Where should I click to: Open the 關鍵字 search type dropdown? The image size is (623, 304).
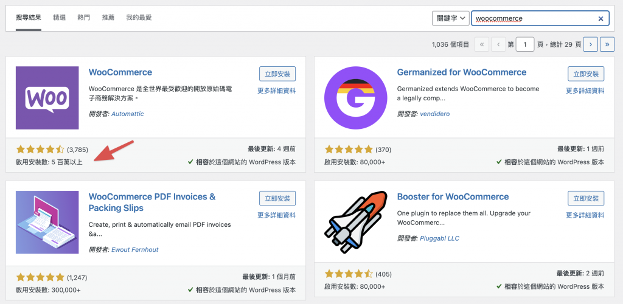point(451,18)
